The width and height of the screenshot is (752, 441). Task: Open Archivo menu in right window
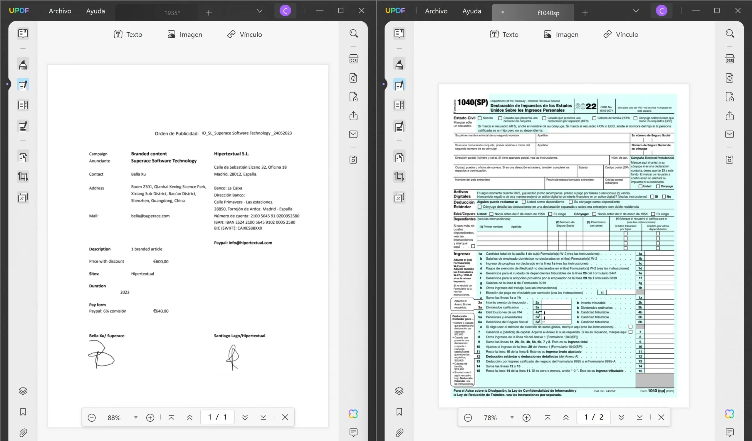(436, 11)
